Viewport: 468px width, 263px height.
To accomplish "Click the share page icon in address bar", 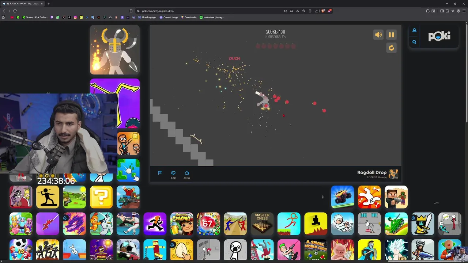I will click(316, 11).
